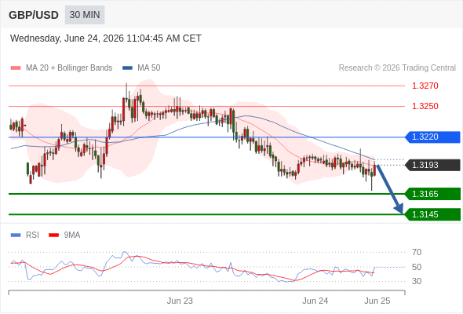Click the 1.3193 current price tag

(432, 165)
